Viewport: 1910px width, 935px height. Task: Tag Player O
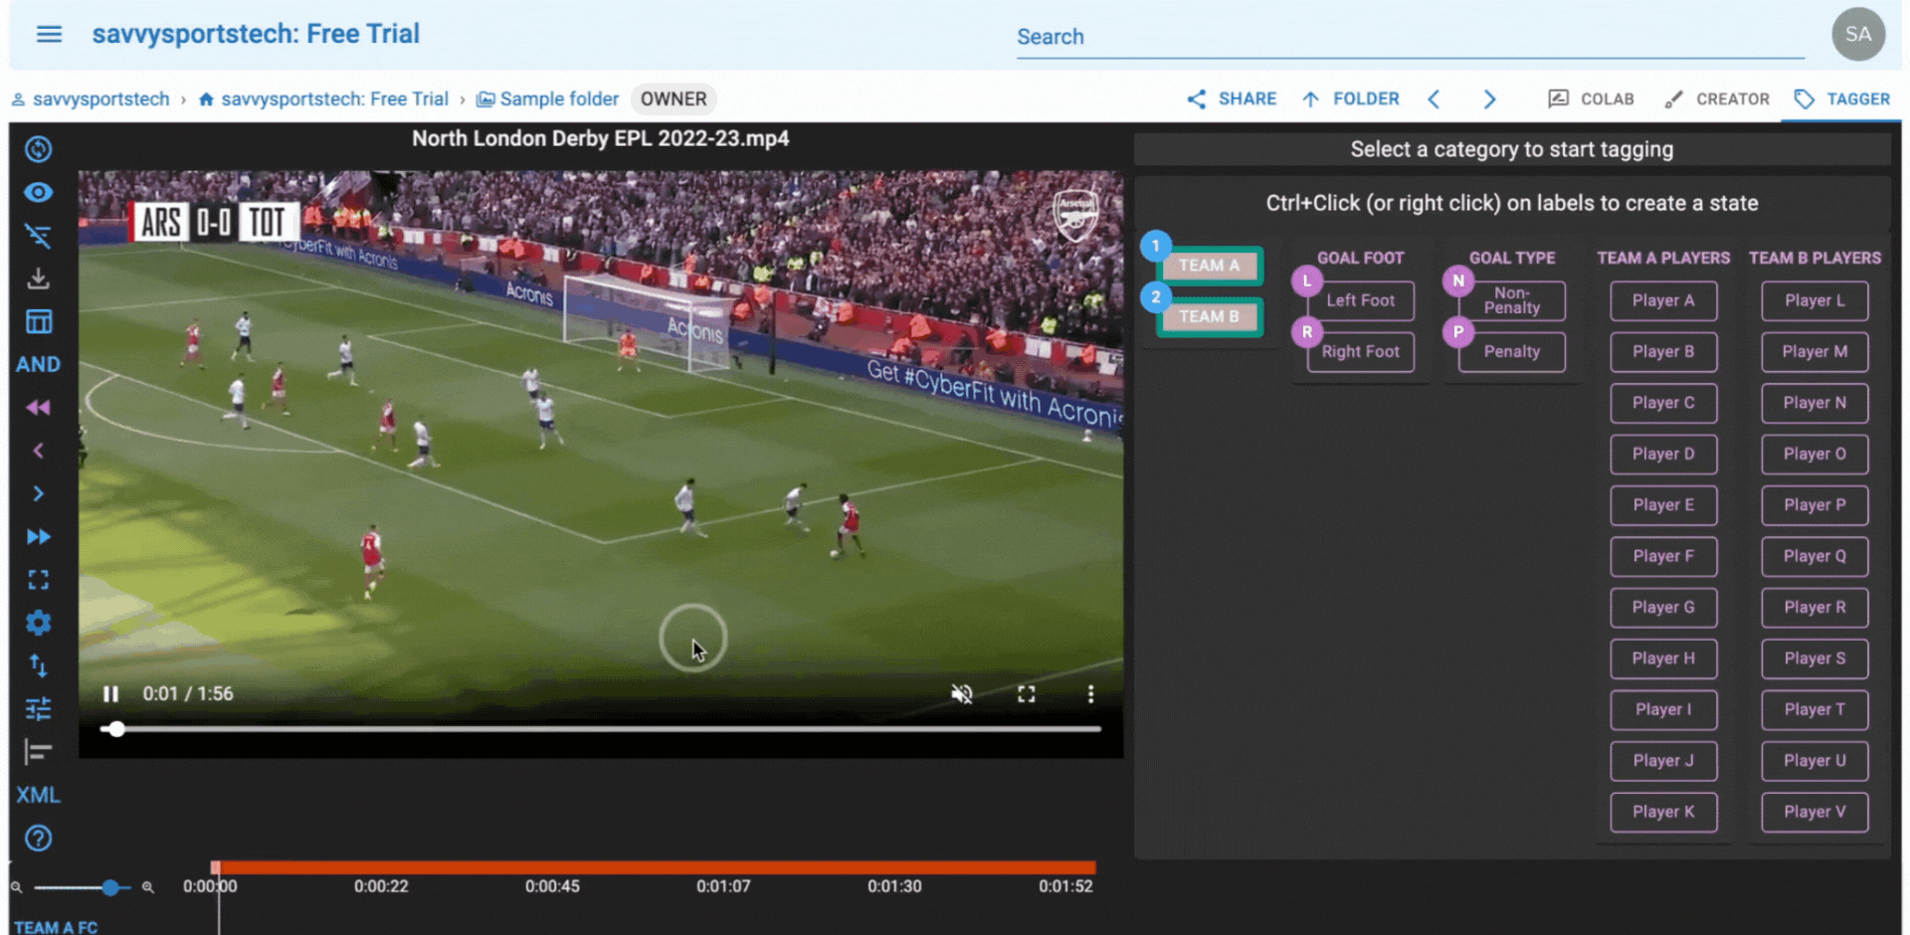coord(1814,455)
